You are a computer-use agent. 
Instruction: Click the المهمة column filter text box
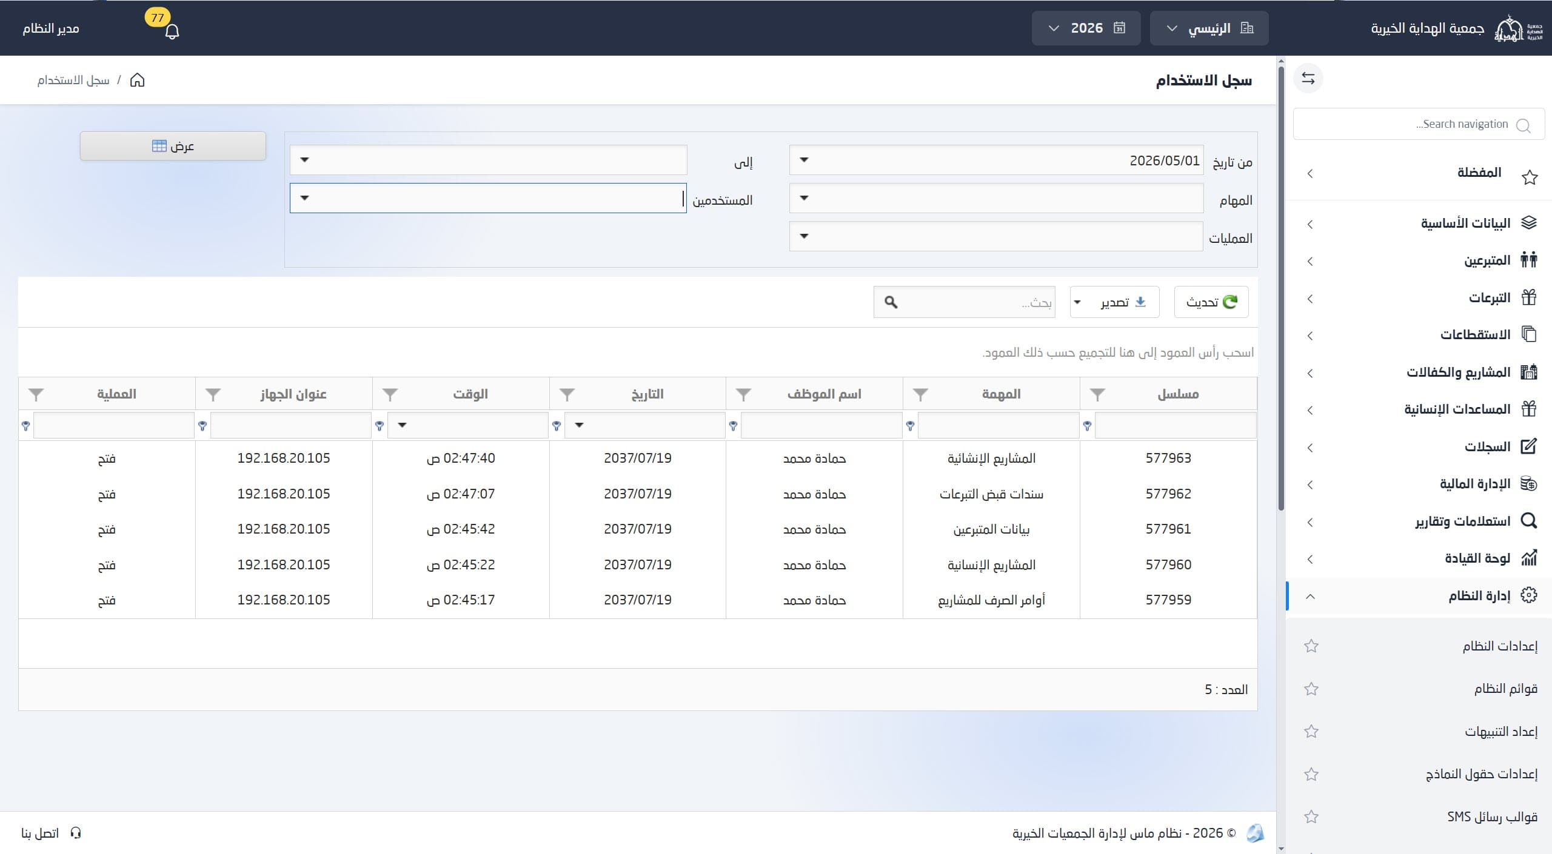click(x=998, y=426)
